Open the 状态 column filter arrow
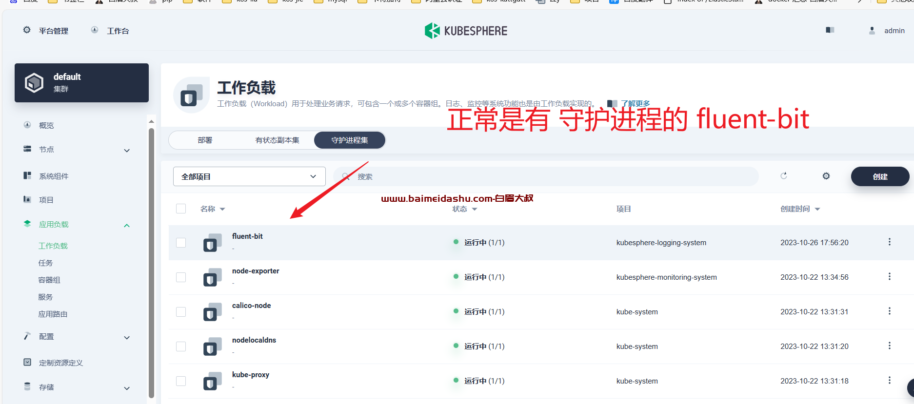Screen dimensions: 914x404 [475, 209]
